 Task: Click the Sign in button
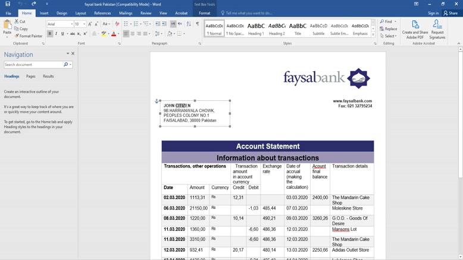coord(433,13)
